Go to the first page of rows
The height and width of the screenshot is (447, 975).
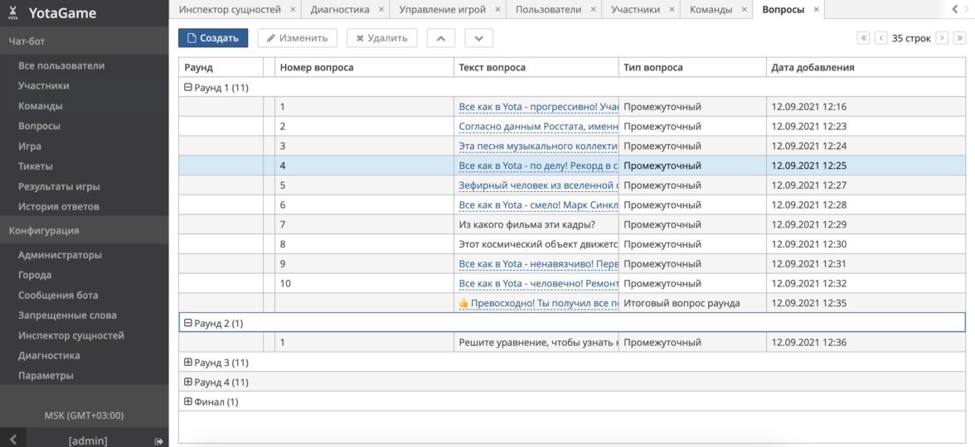click(x=863, y=38)
